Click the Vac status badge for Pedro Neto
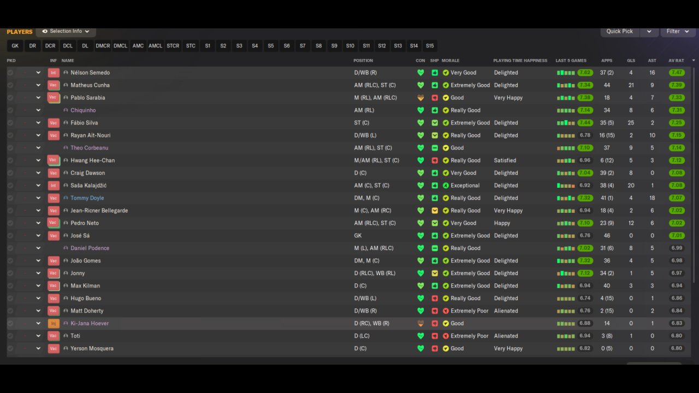The height and width of the screenshot is (393, 699). (x=53, y=223)
